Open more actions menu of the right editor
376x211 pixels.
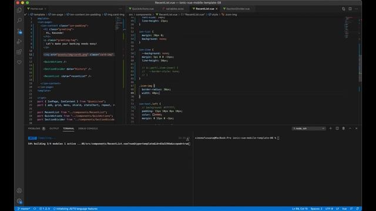pos(357,9)
